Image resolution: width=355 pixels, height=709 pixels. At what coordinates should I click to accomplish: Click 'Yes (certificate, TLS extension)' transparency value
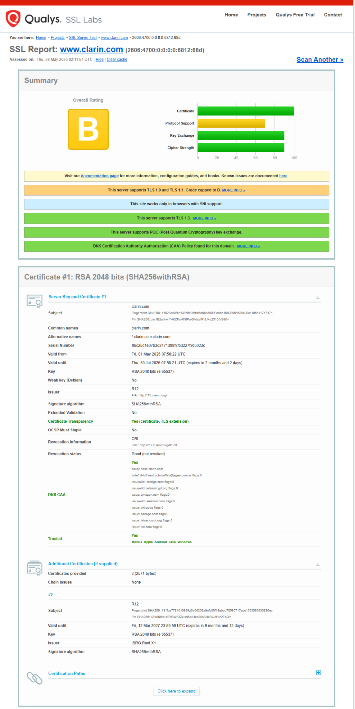coord(160,421)
